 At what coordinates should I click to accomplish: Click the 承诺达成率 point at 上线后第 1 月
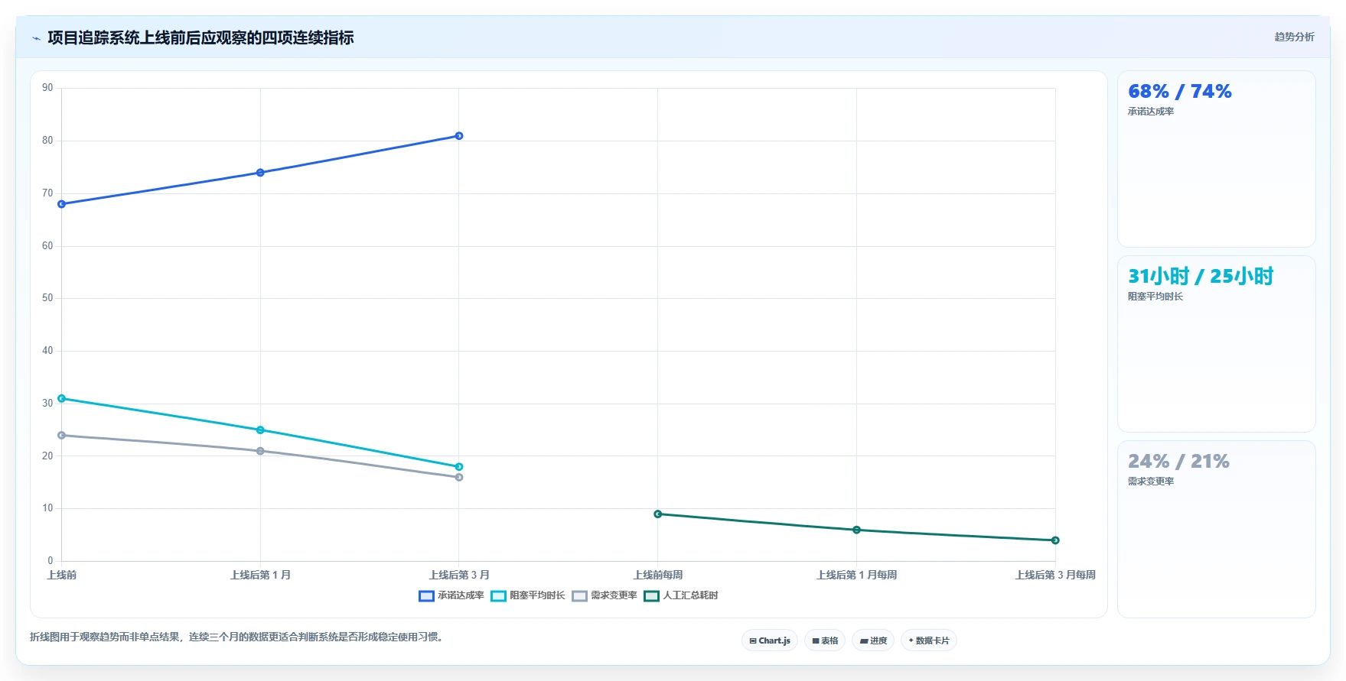(x=260, y=173)
